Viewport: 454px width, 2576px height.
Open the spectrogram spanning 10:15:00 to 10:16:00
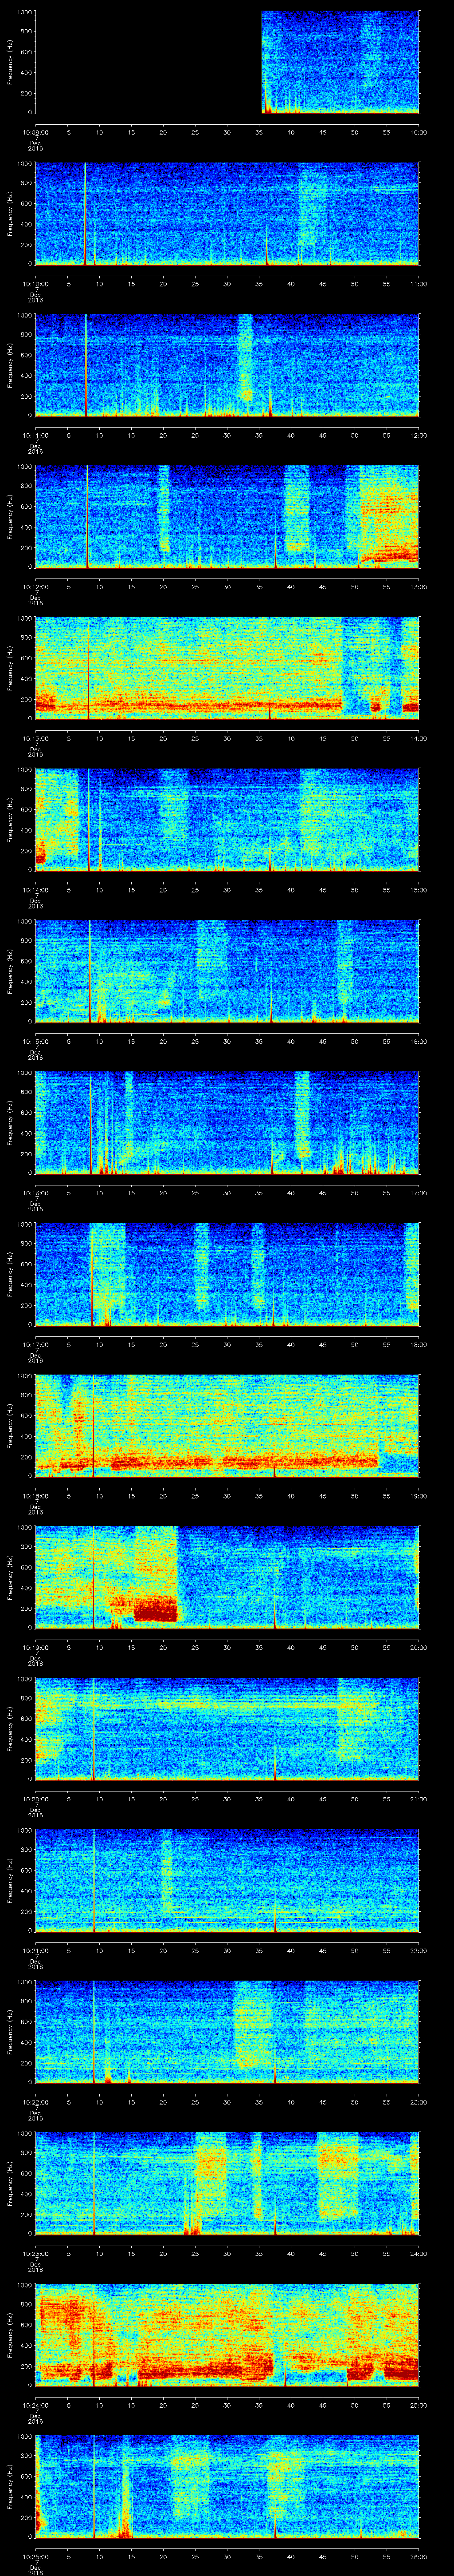(227, 971)
